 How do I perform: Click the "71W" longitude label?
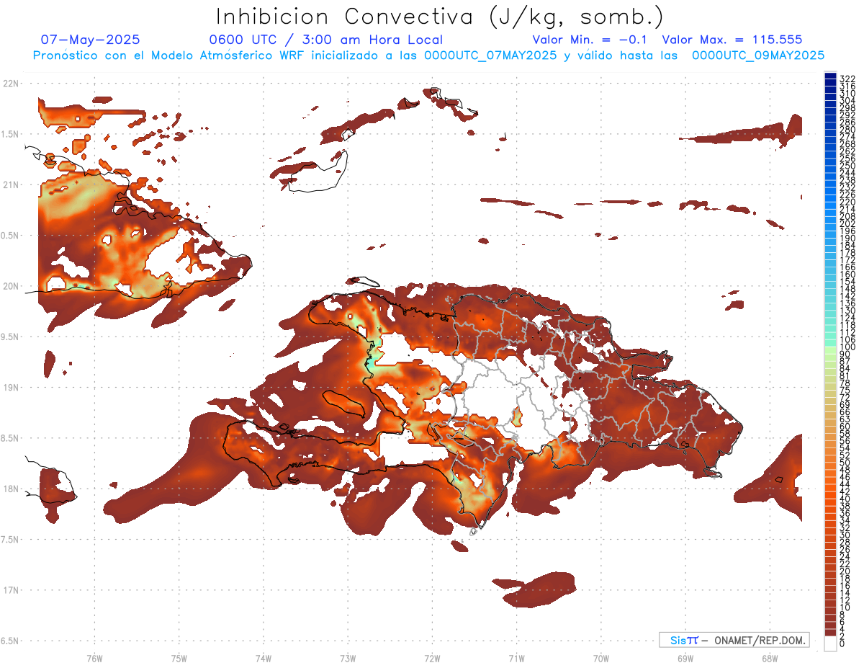point(516,658)
